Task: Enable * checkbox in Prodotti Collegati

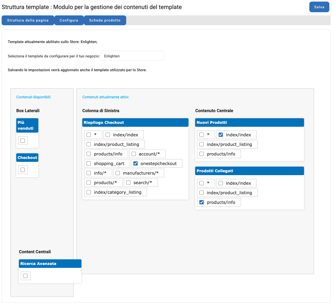Action: coord(202,183)
